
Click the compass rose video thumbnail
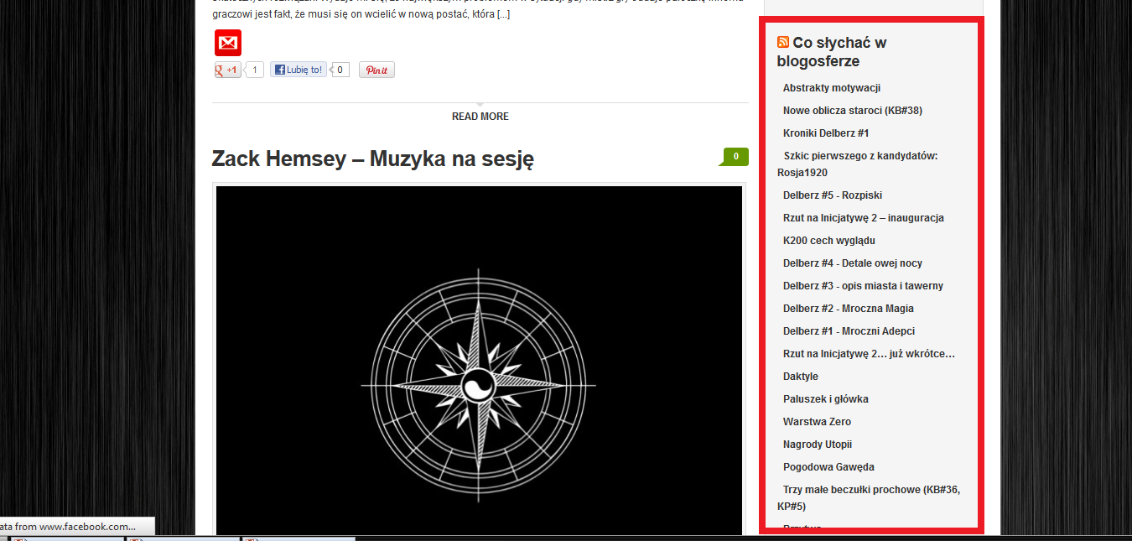point(479,361)
